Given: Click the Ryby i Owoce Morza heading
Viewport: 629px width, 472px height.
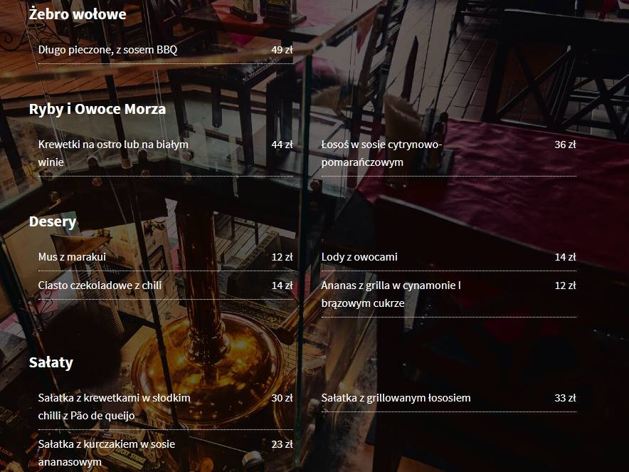Looking at the screenshot, I should tap(97, 109).
